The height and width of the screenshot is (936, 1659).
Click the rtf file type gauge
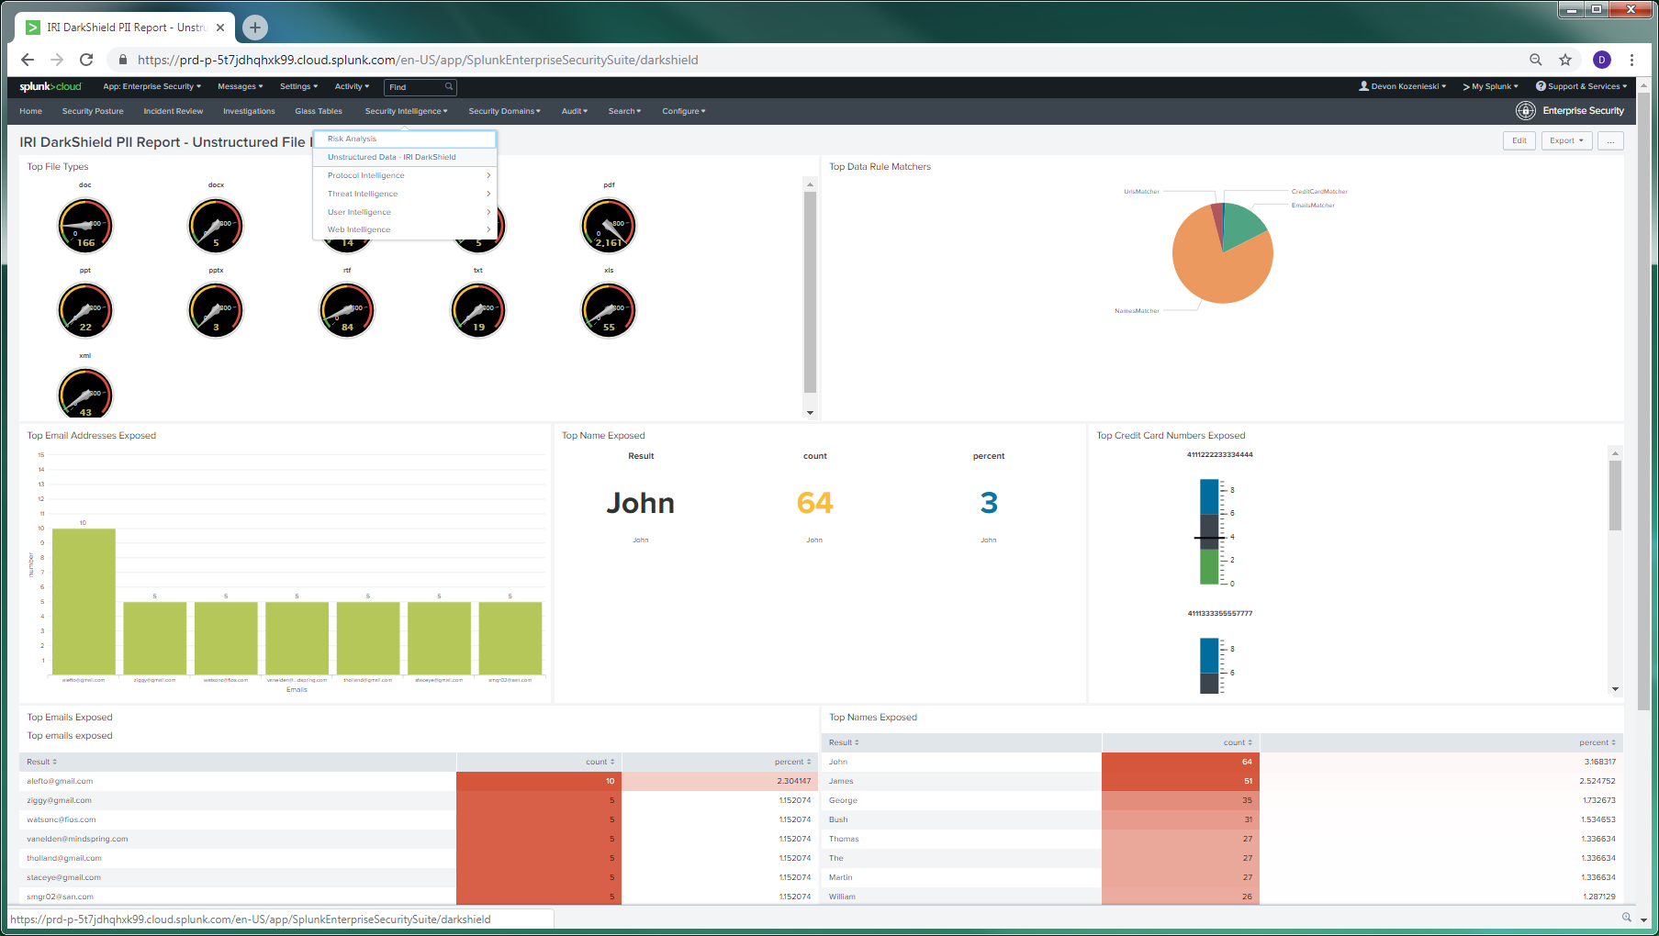347,310
